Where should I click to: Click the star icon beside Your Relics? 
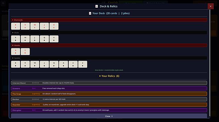click(100, 76)
